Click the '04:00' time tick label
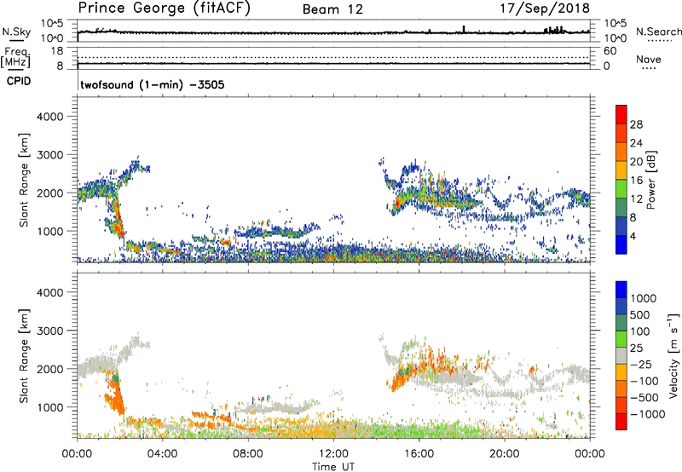Screen dimensions: 682x472 (162, 454)
